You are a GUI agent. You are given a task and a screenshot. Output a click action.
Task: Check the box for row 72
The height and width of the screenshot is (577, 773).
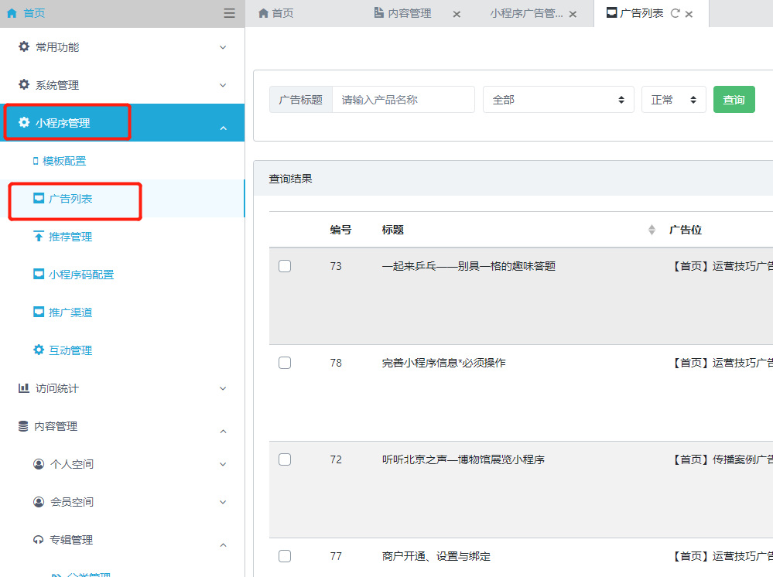(x=285, y=459)
